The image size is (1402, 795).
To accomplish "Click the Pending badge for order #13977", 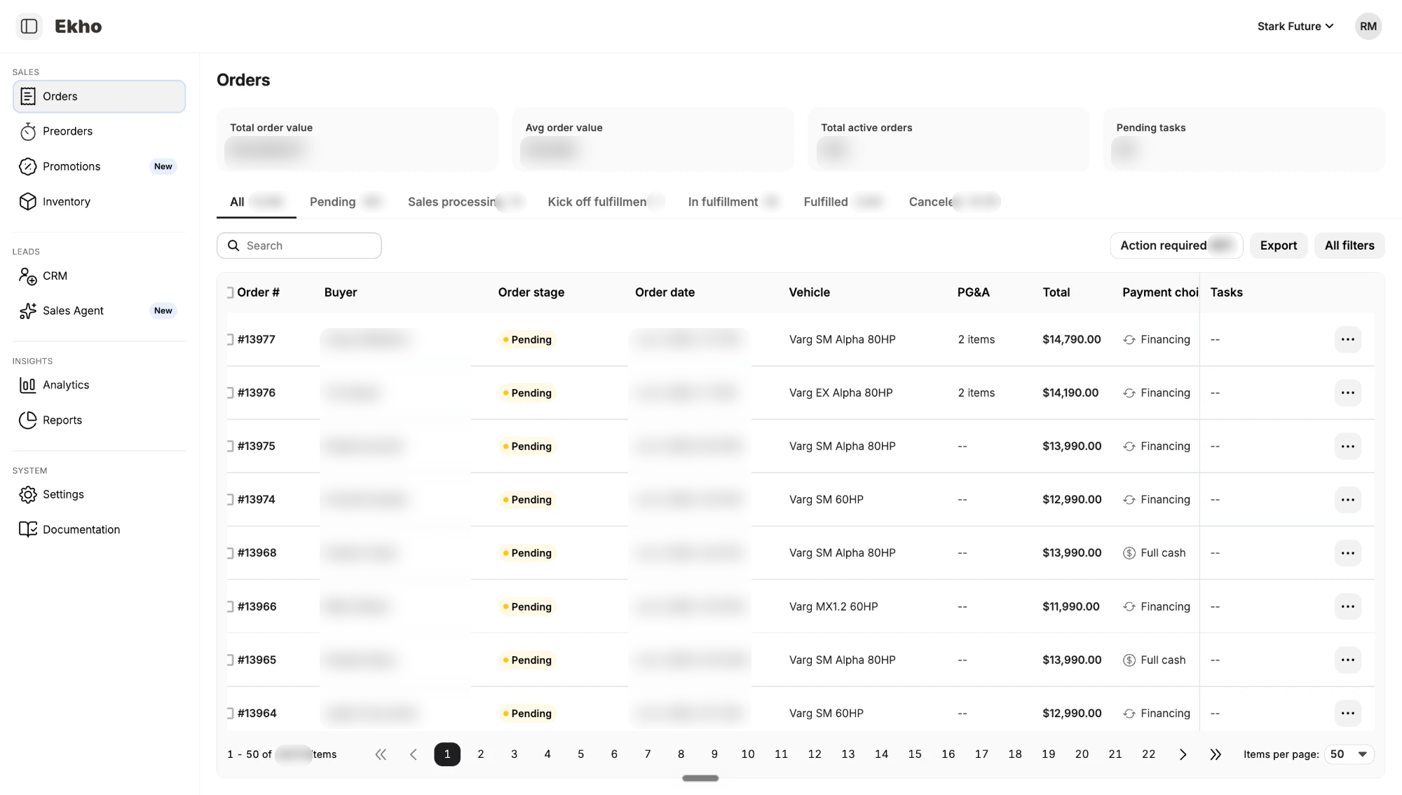I will click(x=527, y=339).
